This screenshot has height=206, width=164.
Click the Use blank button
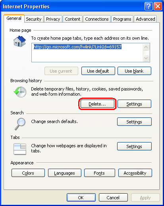(x=134, y=71)
